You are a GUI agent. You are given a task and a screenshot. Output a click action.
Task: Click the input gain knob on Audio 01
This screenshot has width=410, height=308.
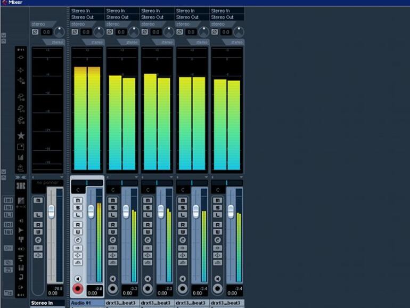coord(99,32)
